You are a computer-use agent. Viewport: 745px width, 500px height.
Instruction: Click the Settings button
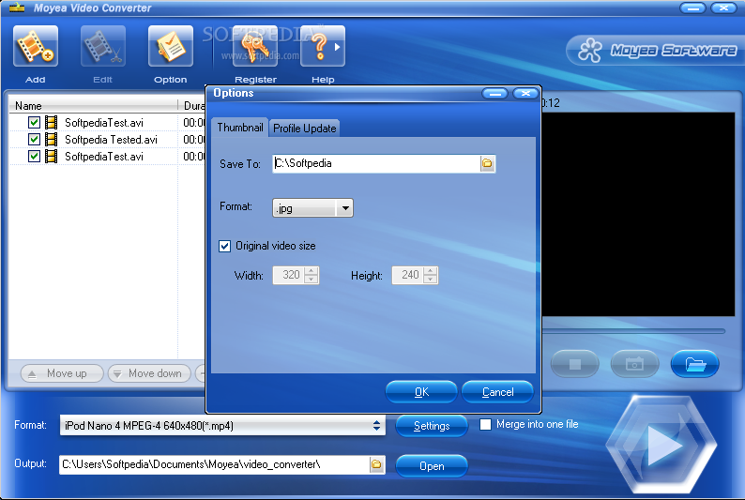[432, 426]
